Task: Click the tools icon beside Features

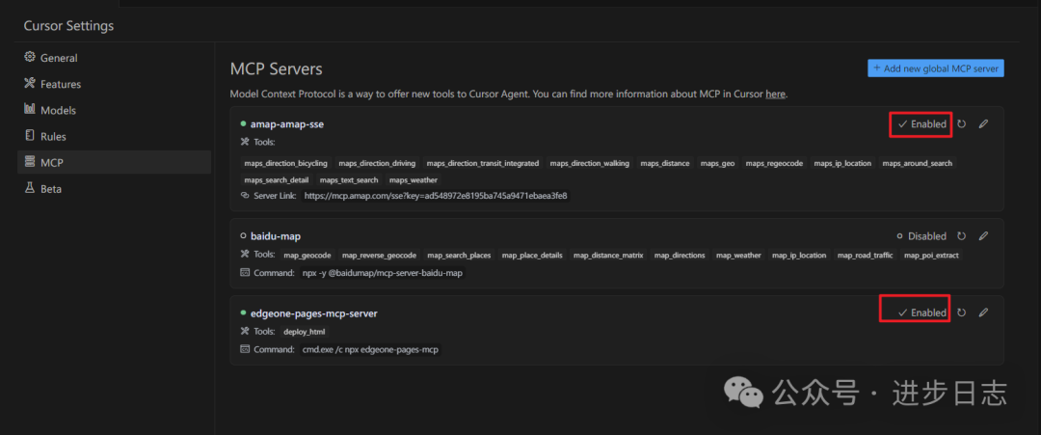Action: (29, 83)
